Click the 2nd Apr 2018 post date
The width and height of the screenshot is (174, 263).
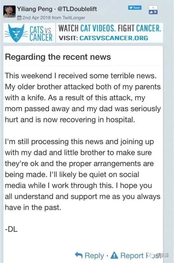37,18
